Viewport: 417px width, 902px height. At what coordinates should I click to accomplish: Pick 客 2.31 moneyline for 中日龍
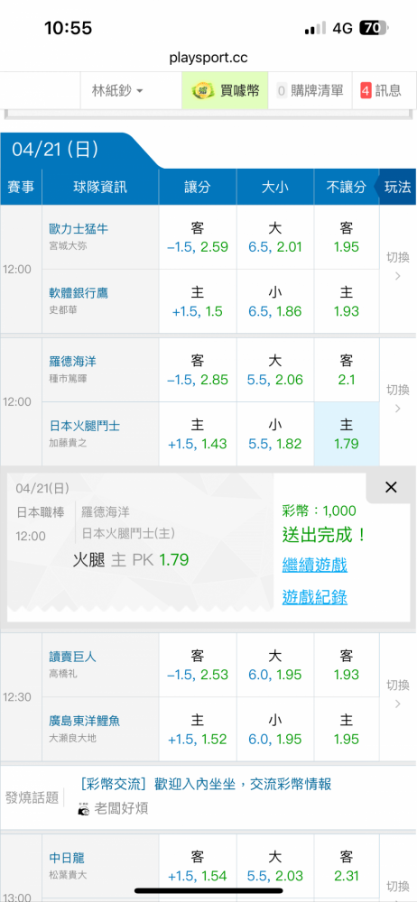(347, 866)
